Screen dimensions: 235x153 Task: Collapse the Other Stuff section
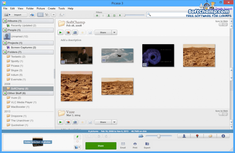[x=5, y=93]
